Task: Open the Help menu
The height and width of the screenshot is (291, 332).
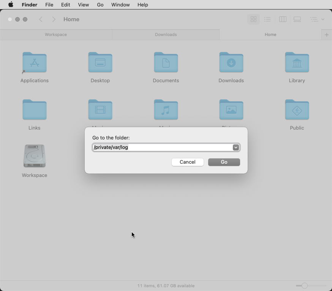Action: (x=143, y=5)
